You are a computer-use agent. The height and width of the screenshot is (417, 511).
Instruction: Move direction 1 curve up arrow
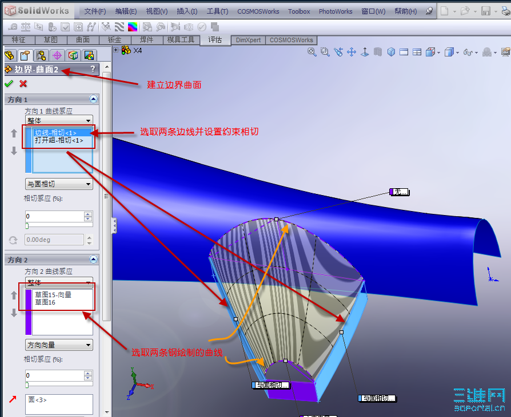(x=14, y=133)
